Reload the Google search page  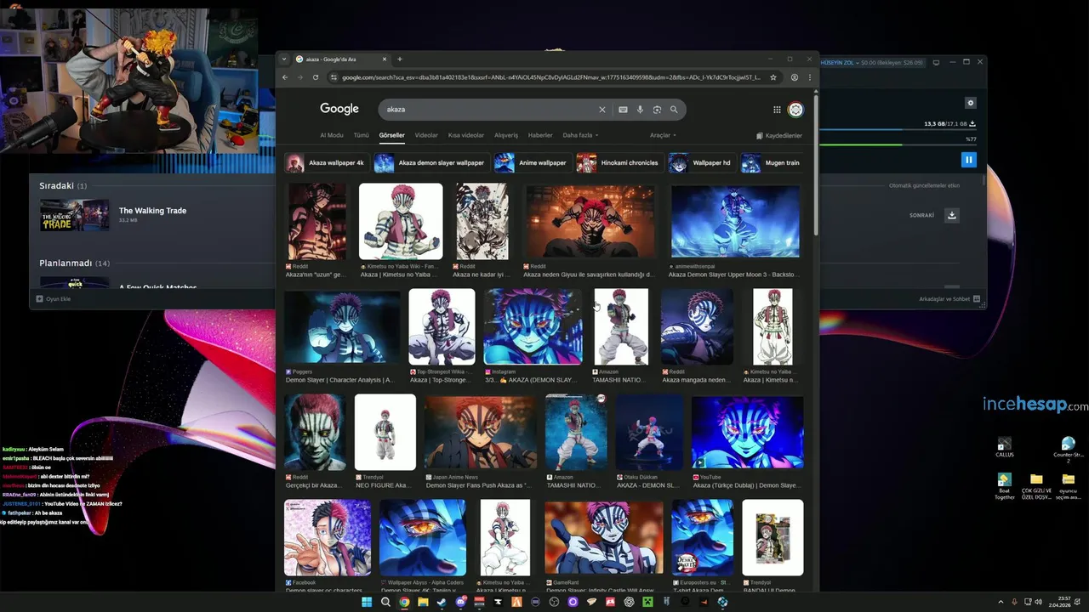pyautogui.click(x=316, y=77)
